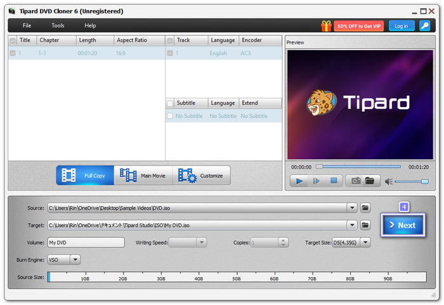The height and width of the screenshot is (305, 444).
Task: Open the Burn Engine dropdown
Action: click(x=75, y=259)
